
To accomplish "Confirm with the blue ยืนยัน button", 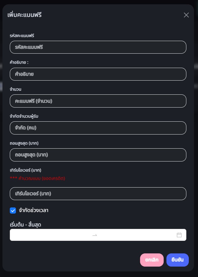I will click(177, 260).
